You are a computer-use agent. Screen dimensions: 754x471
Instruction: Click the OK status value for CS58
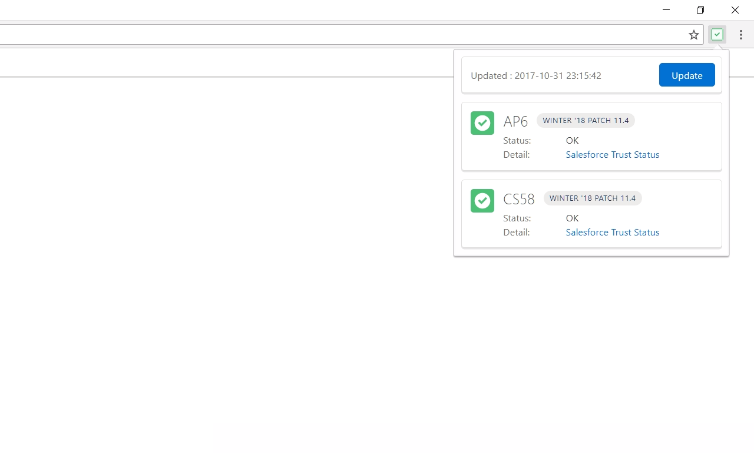[x=572, y=218]
